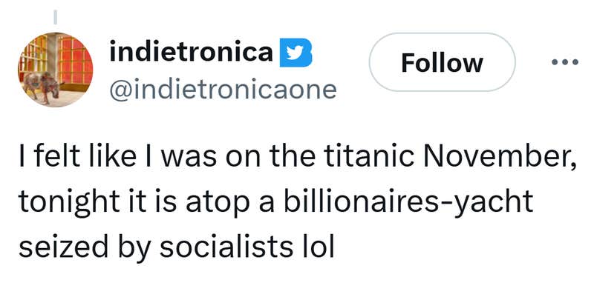
Task: Click 'billionaires-yacht' in the tweet text
Action: point(422,203)
